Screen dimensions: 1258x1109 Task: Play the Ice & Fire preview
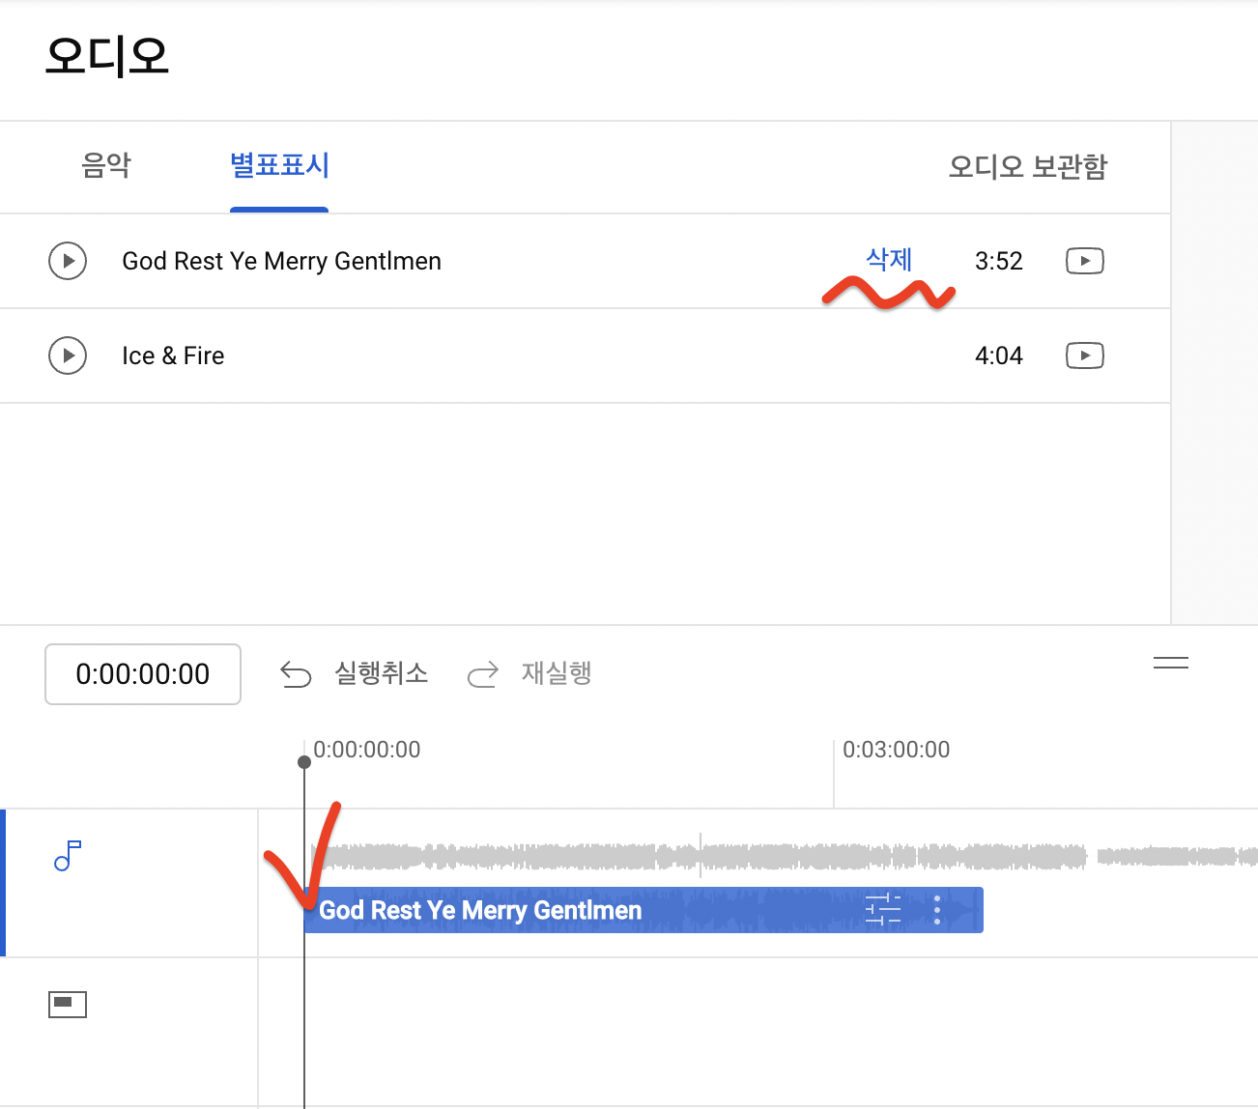click(x=68, y=355)
